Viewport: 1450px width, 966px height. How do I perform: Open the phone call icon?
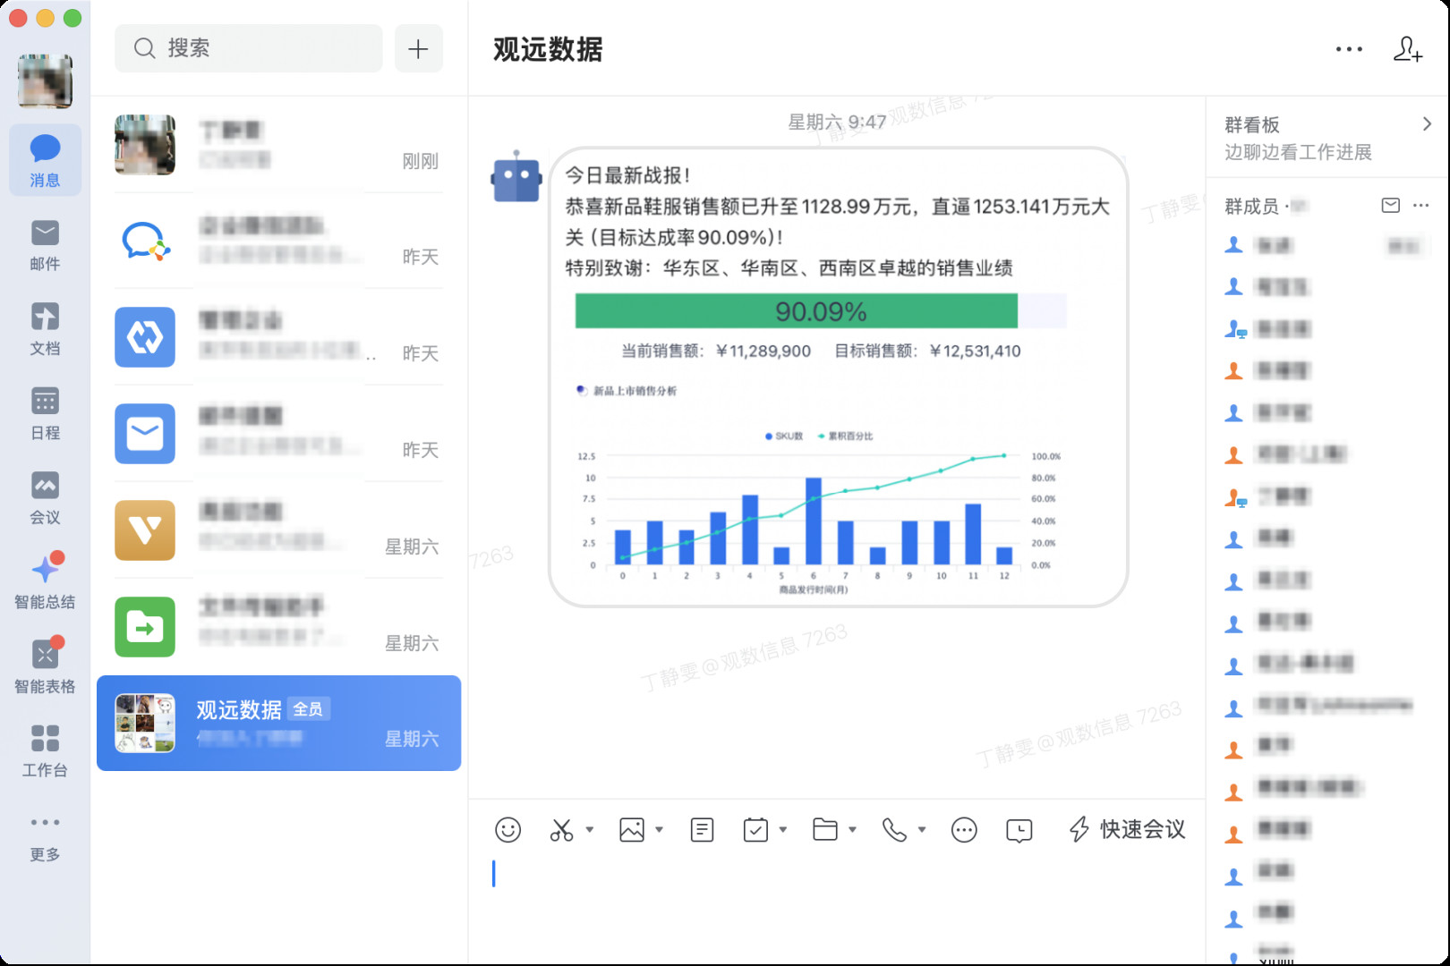click(x=894, y=830)
